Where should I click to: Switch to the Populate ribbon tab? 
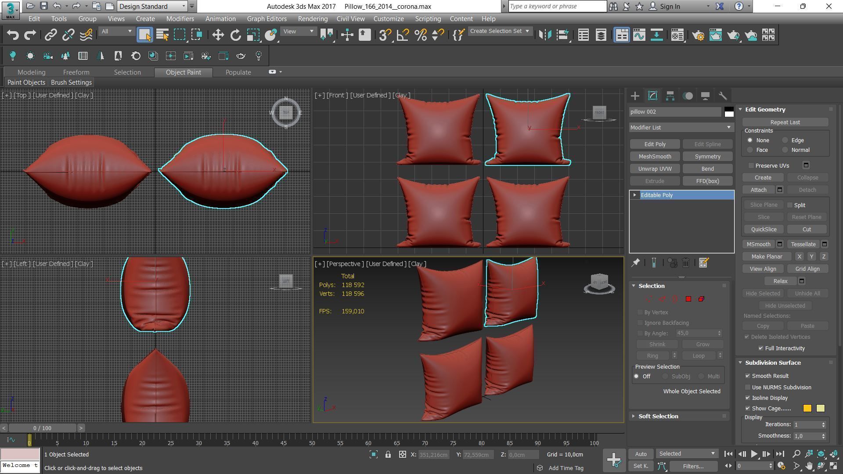[x=238, y=72]
